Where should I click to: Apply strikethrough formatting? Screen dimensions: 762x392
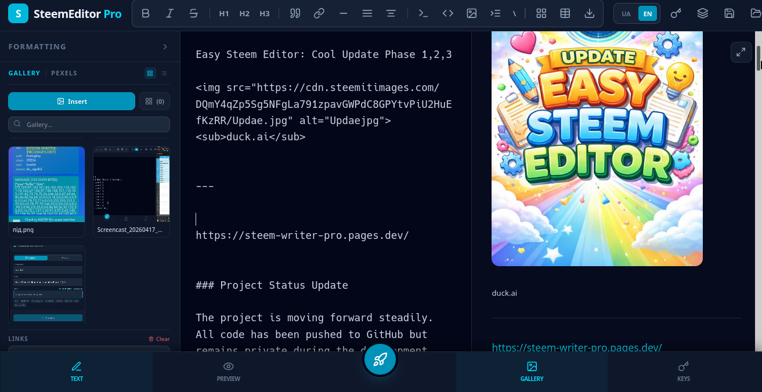pyautogui.click(x=194, y=13)
